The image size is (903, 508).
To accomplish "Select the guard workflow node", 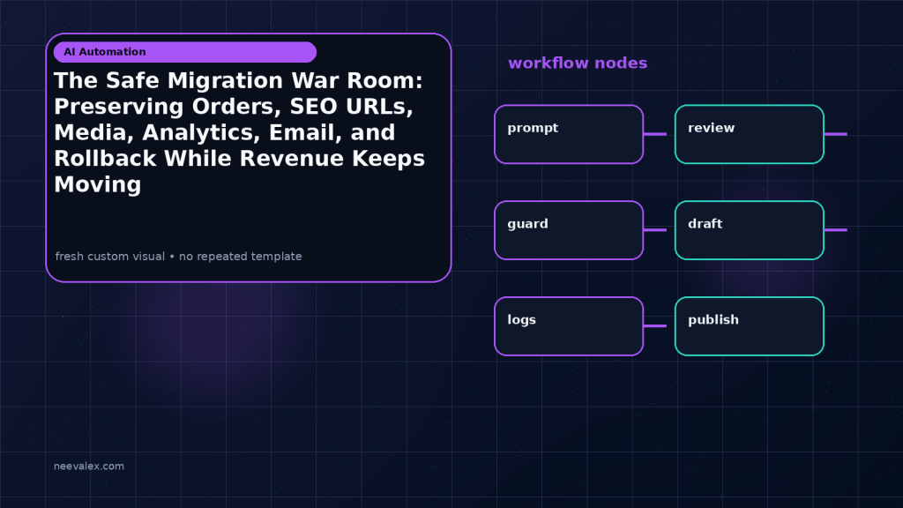I will tap(569, 230).
